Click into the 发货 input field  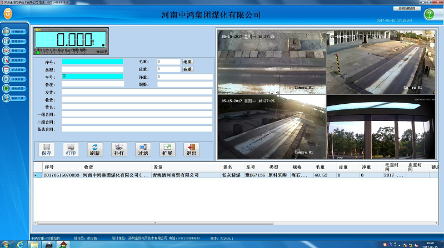click(x=137, y=92)
